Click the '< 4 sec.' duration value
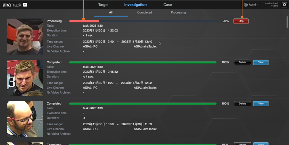This screenshot has height=145, width=289. tap(88, 76)
